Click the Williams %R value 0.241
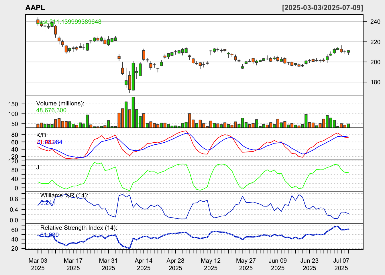The width and height of the screenshot is (385, 275). coord(48,202)
